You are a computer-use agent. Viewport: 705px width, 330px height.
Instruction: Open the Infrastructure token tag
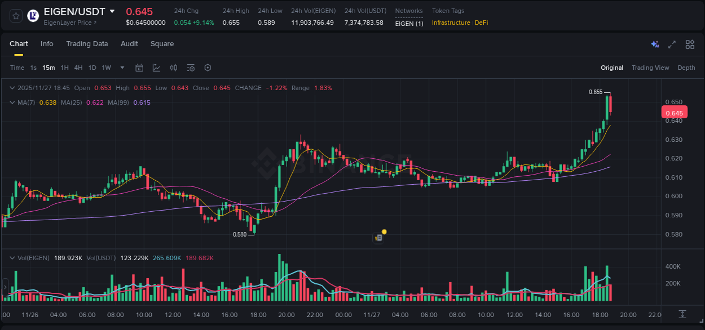(452, 23)
